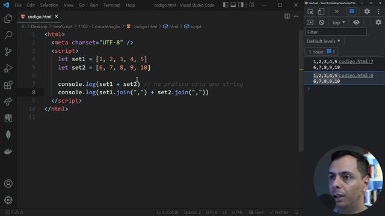This screenshot has width=385, height=216.
Task: Click Ln 8, Col 38 status item
Action: [167, 212]
